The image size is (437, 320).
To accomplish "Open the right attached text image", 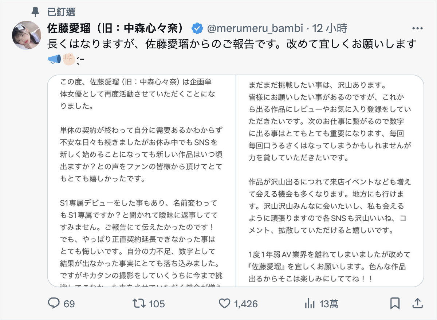I will point(330,181).
